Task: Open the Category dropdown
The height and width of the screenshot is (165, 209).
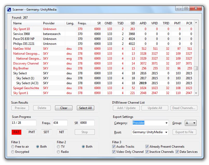Action: (166, 123)
